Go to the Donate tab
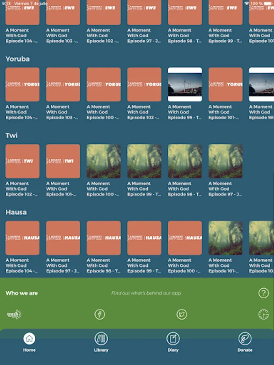274x365 pixels. [245, 342]
